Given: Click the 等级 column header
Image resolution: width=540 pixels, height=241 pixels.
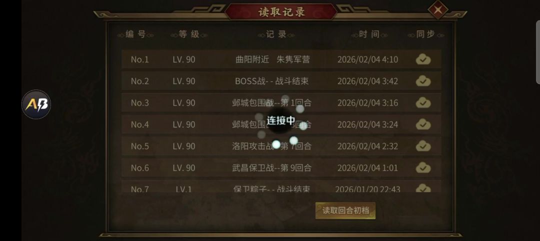Looking at the screenshot, I should 188,34.
